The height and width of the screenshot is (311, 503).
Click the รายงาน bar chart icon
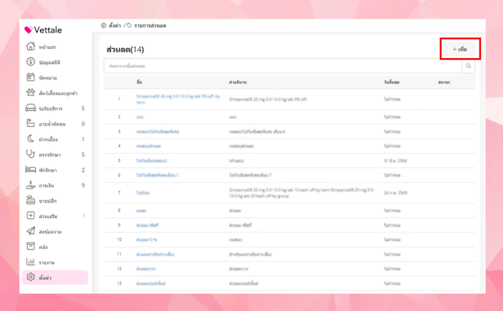tap(31, 262)
